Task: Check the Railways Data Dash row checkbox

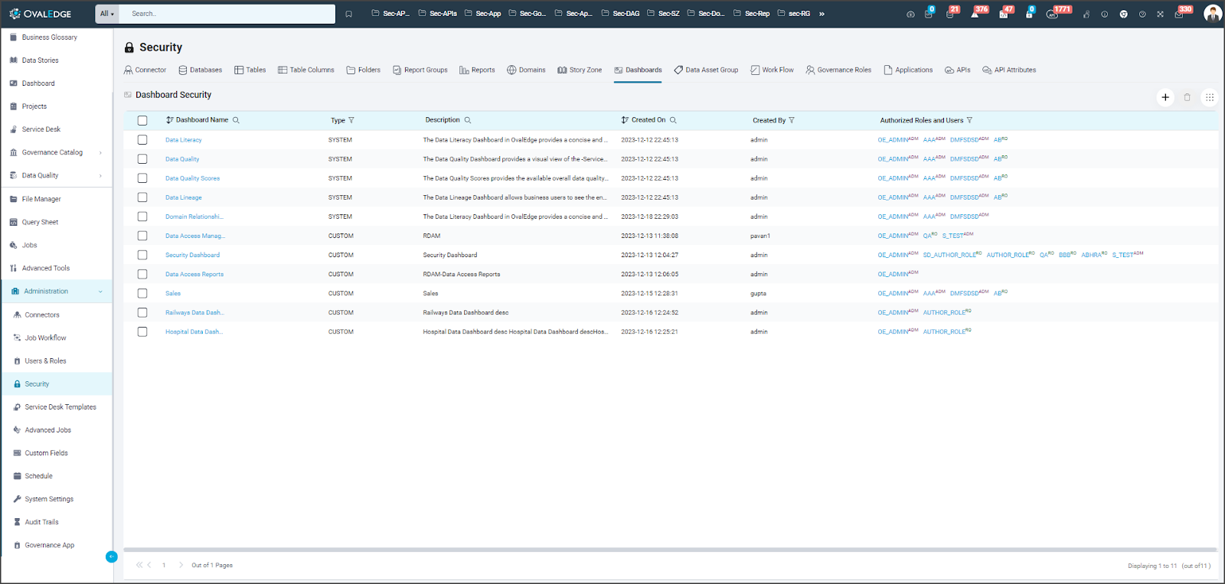Action: [142, 312]
